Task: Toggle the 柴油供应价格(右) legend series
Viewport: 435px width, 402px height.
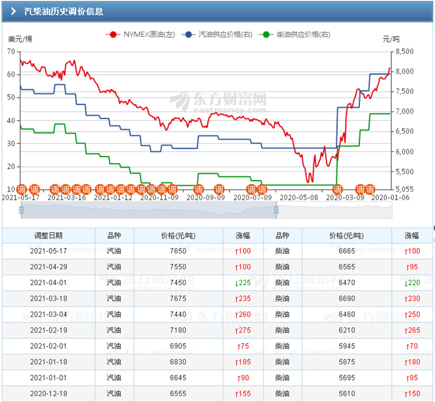Action: pos(294,34)
